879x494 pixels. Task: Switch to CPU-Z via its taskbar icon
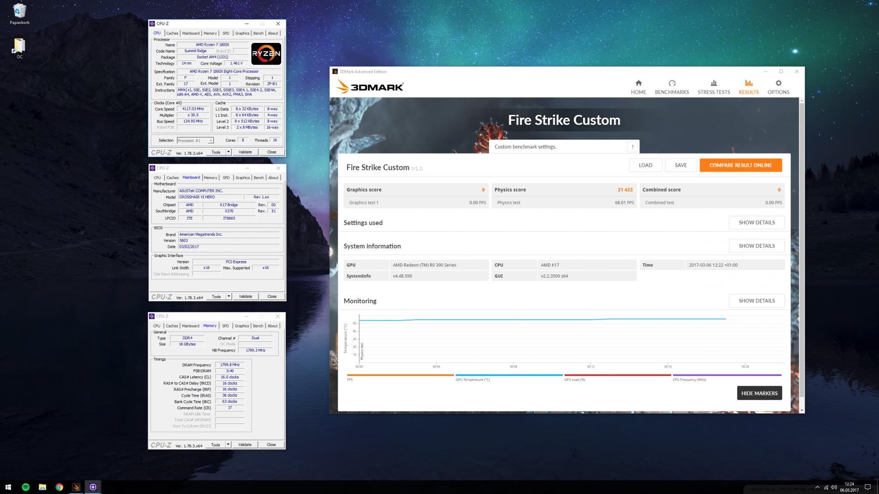tap(93, 487)
